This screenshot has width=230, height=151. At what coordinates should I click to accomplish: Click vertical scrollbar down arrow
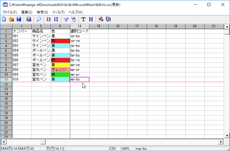tap(227, 136)
